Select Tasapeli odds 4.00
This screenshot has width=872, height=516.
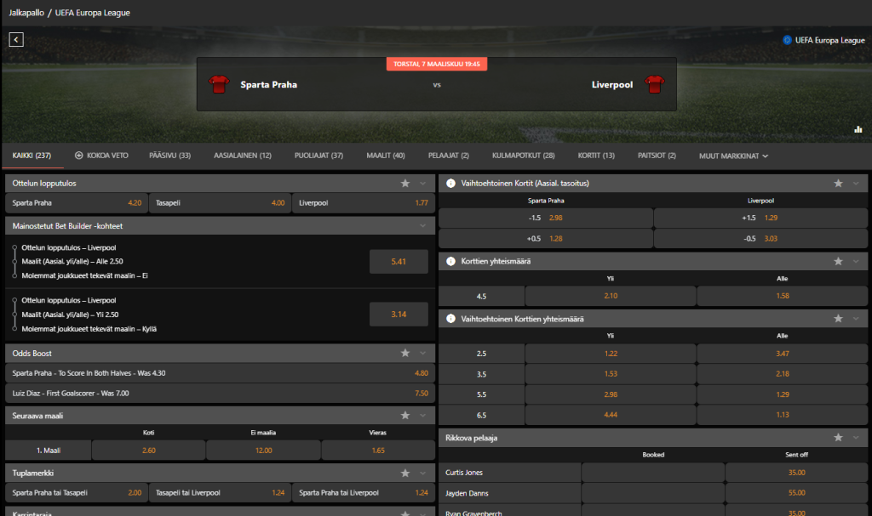[220, 203]
